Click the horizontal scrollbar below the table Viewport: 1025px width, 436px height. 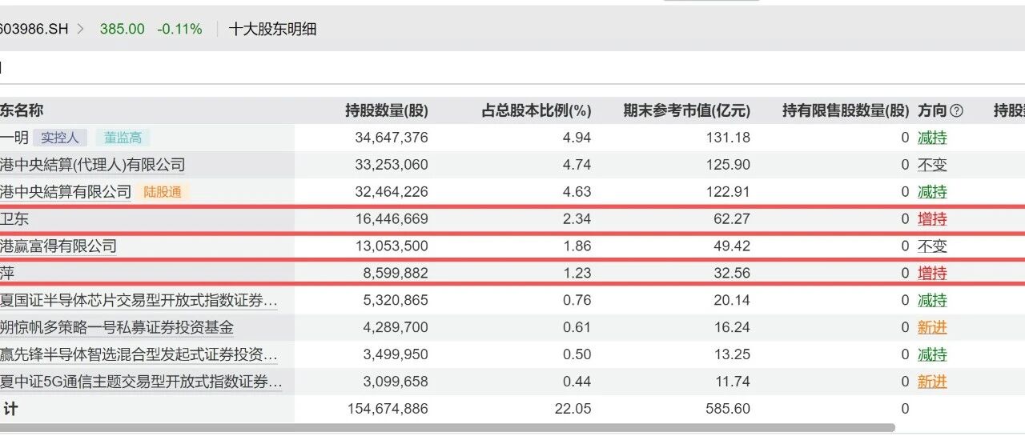tap(447, 428)
